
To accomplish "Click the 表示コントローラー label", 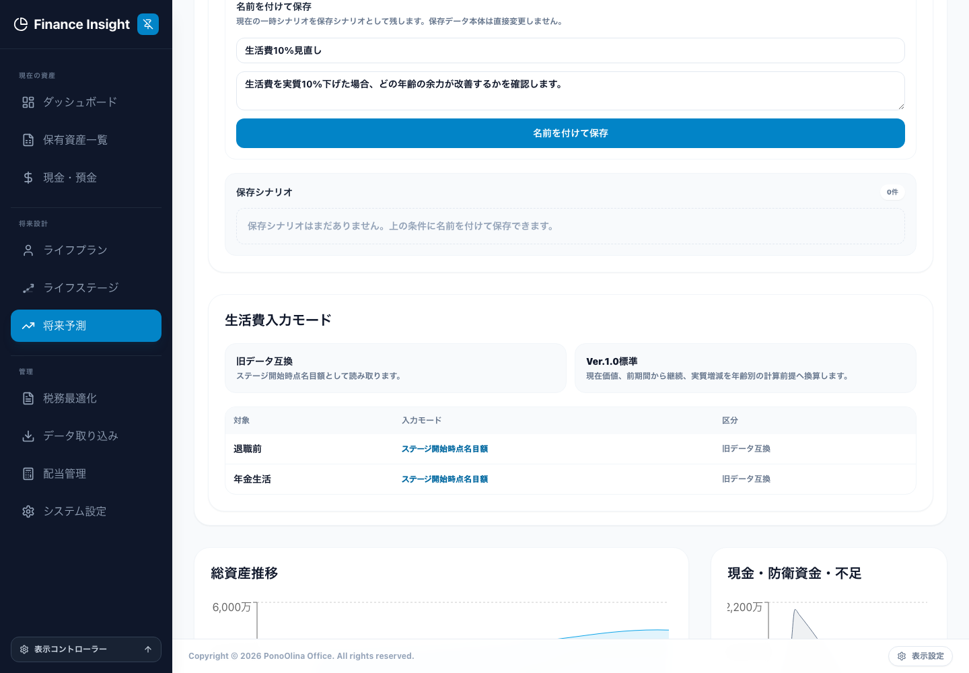I will pyautogui.click(x=71, y=649).
